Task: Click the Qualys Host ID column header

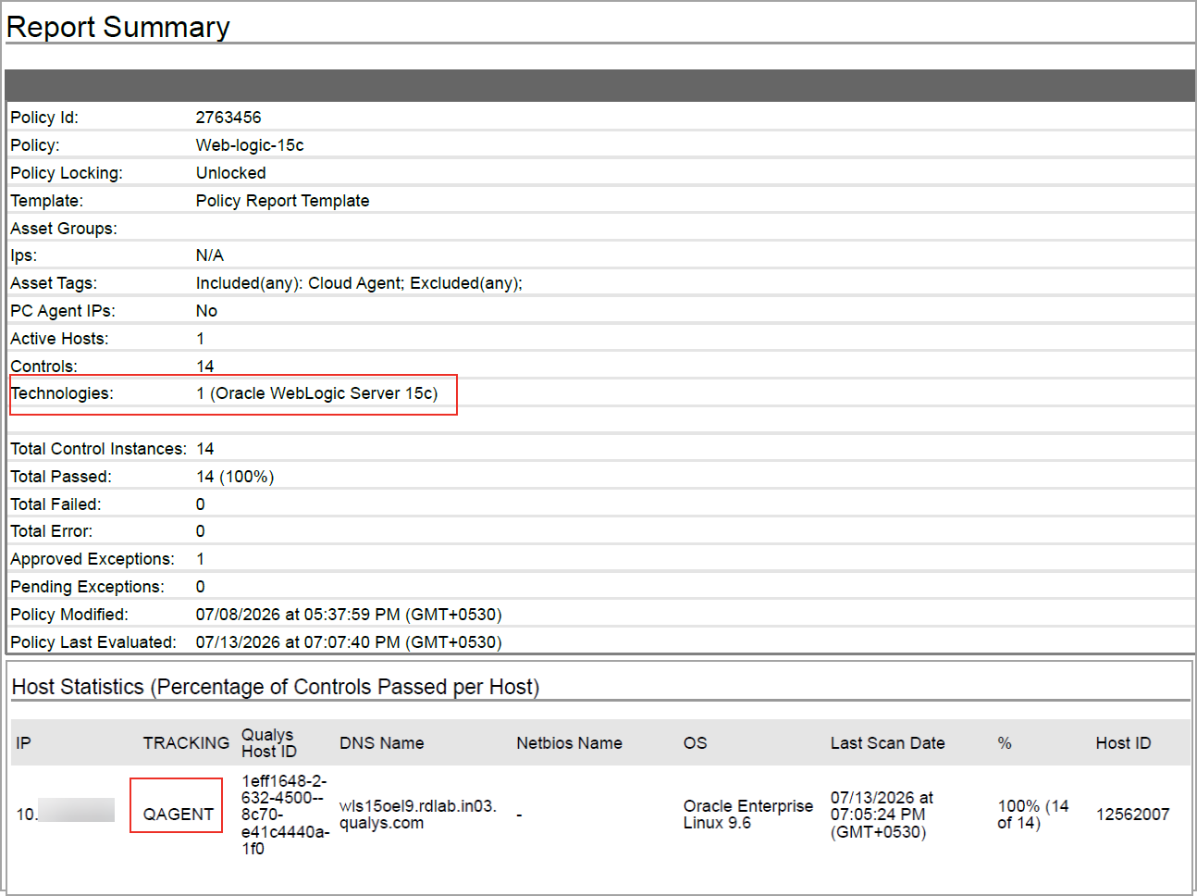Action: pyautogui.click(x=269, y=743)
